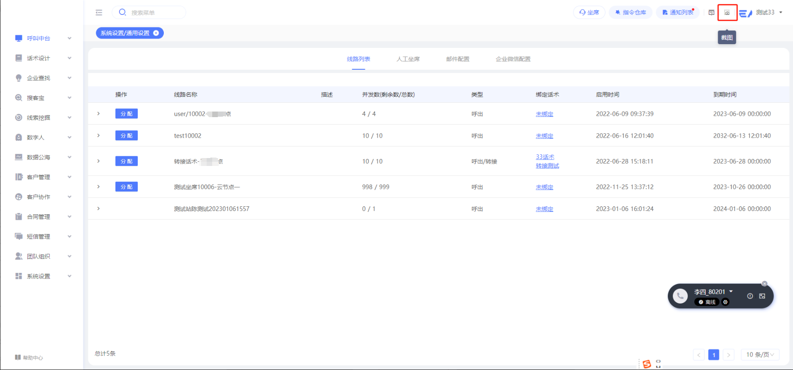
Task: Open softphone settings gear icon
Action: [x=725, y=302]
